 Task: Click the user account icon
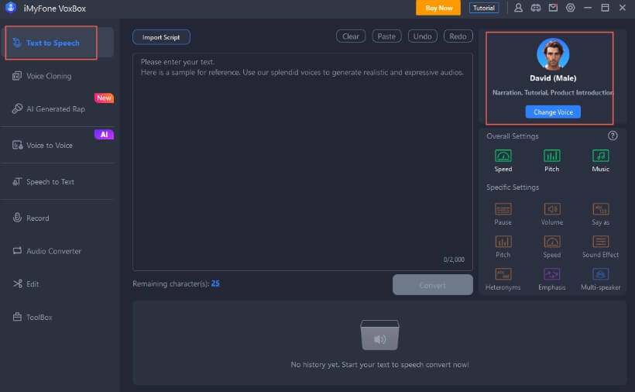click(x=518, y=8)
